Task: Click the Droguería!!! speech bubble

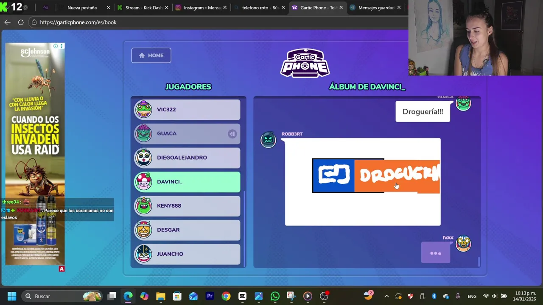Action: (x=423, y=112)
